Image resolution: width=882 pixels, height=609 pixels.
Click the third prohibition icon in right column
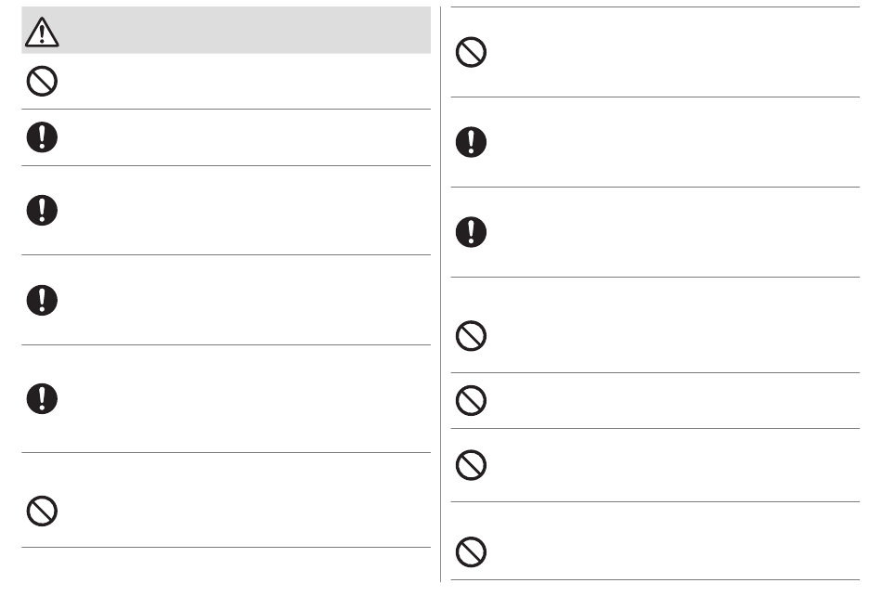click(x=471, y=400)
